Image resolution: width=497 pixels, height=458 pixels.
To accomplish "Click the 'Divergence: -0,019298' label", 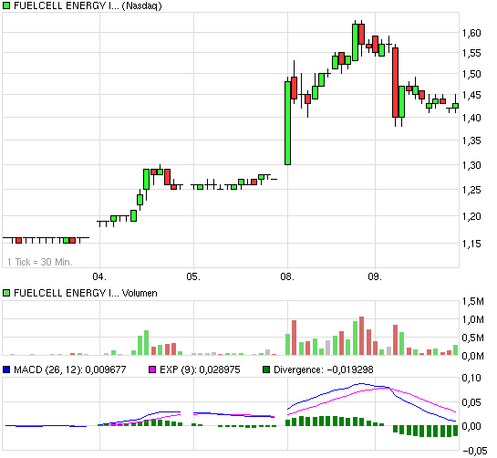I will point(324,370).
